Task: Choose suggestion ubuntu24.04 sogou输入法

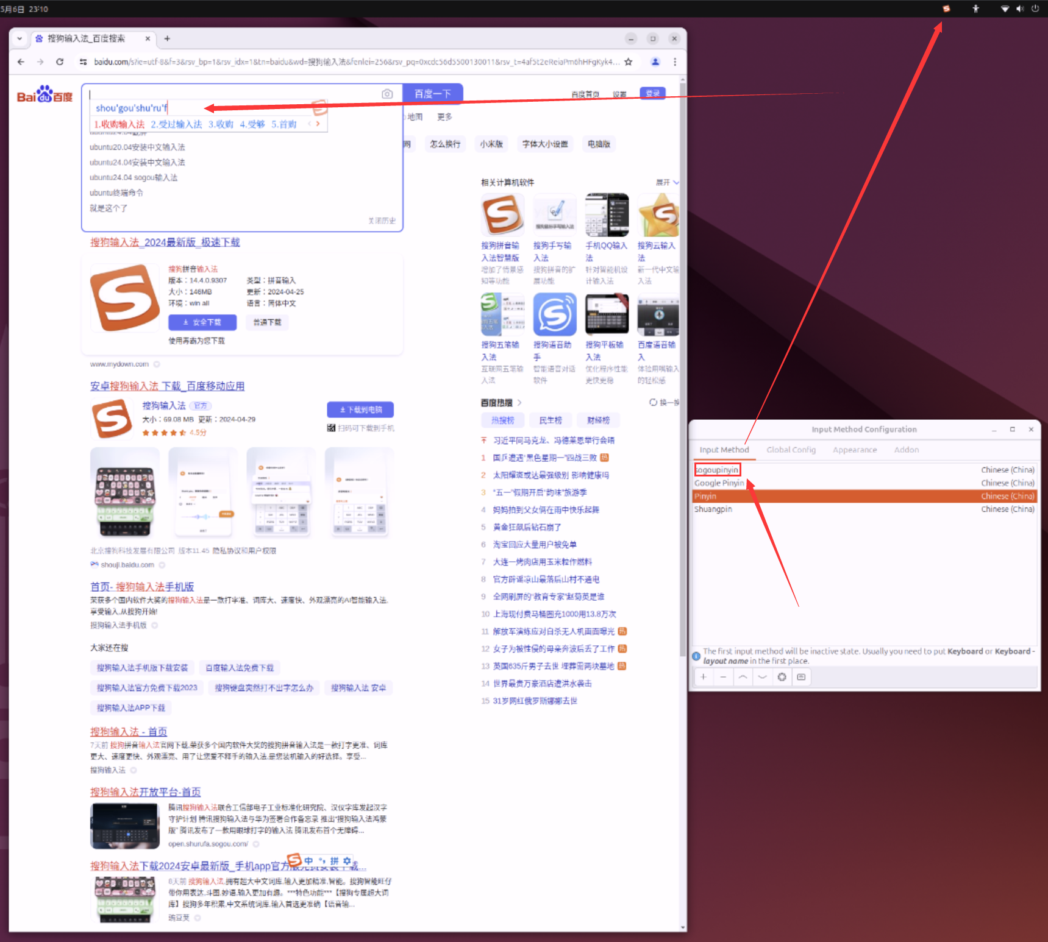Action: (134, 178)
